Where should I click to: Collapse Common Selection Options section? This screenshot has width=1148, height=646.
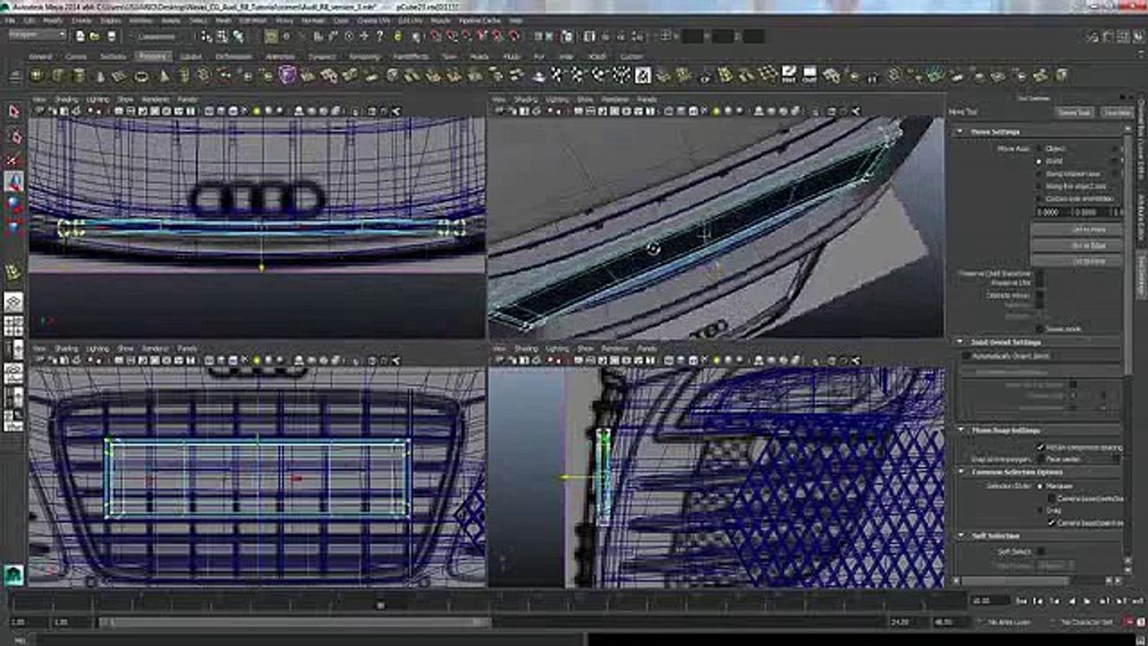tap(960, 472)
